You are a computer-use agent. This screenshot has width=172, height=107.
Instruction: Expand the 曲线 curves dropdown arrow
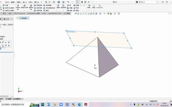[x=94, y=11]
